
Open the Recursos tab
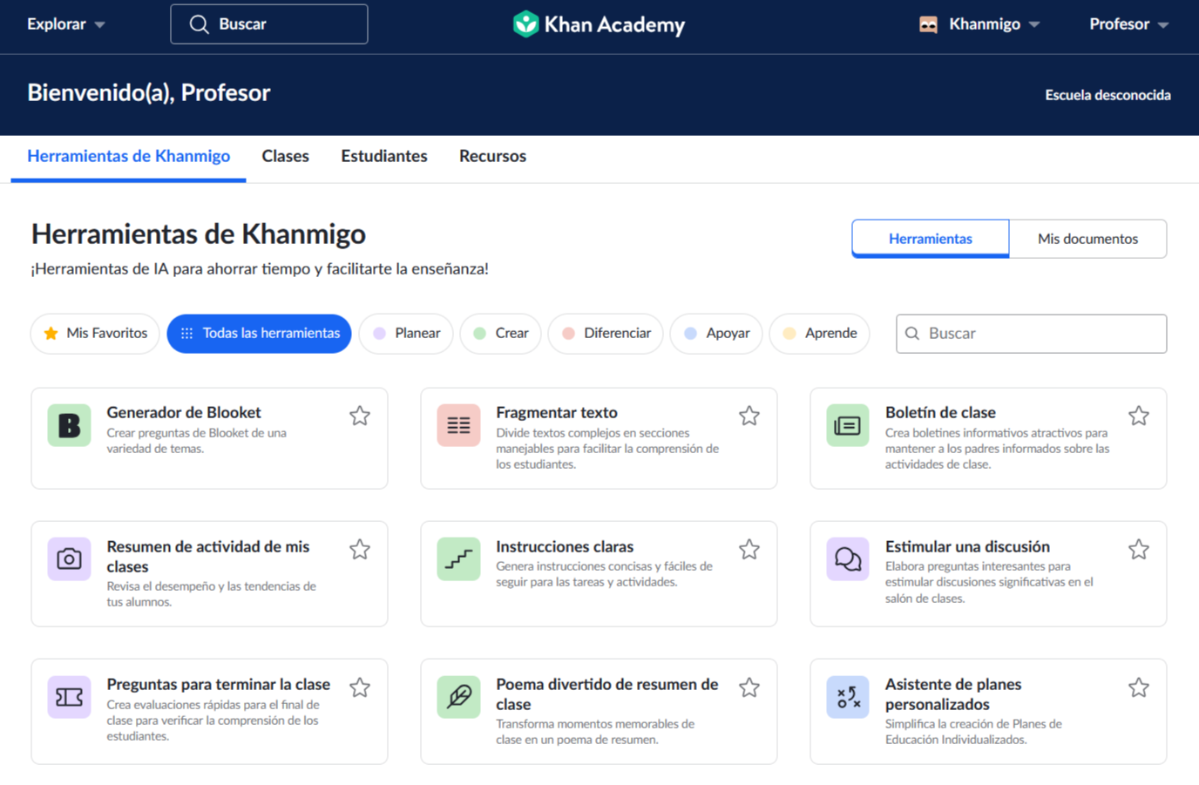[492, 156]
